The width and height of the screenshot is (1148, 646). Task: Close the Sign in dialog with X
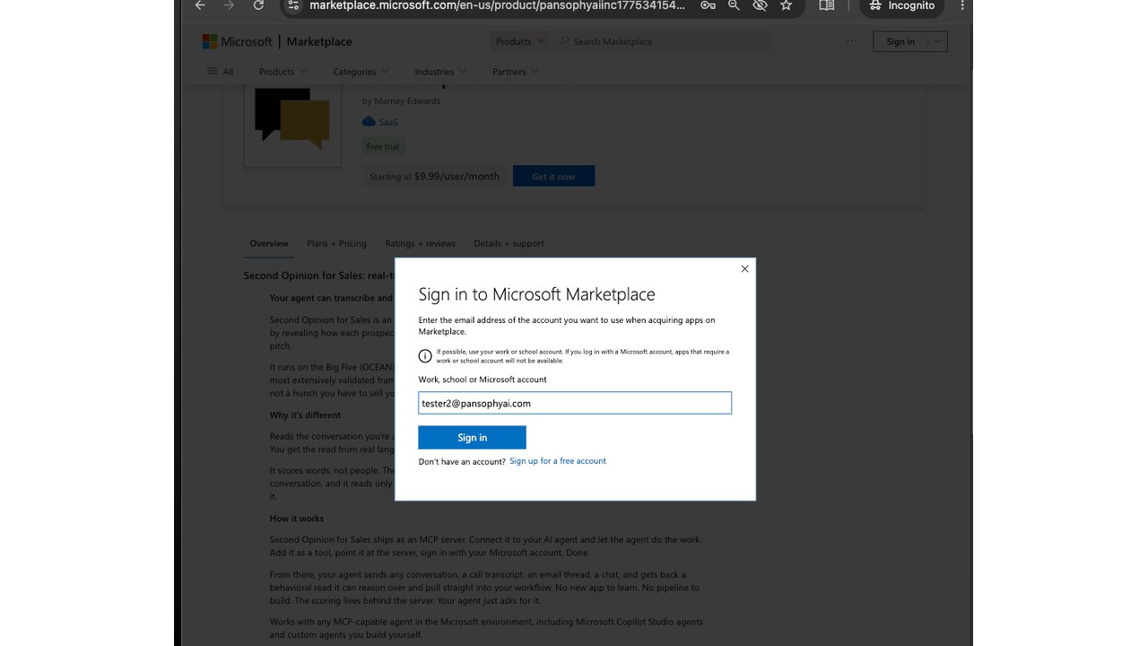point(744,268)
